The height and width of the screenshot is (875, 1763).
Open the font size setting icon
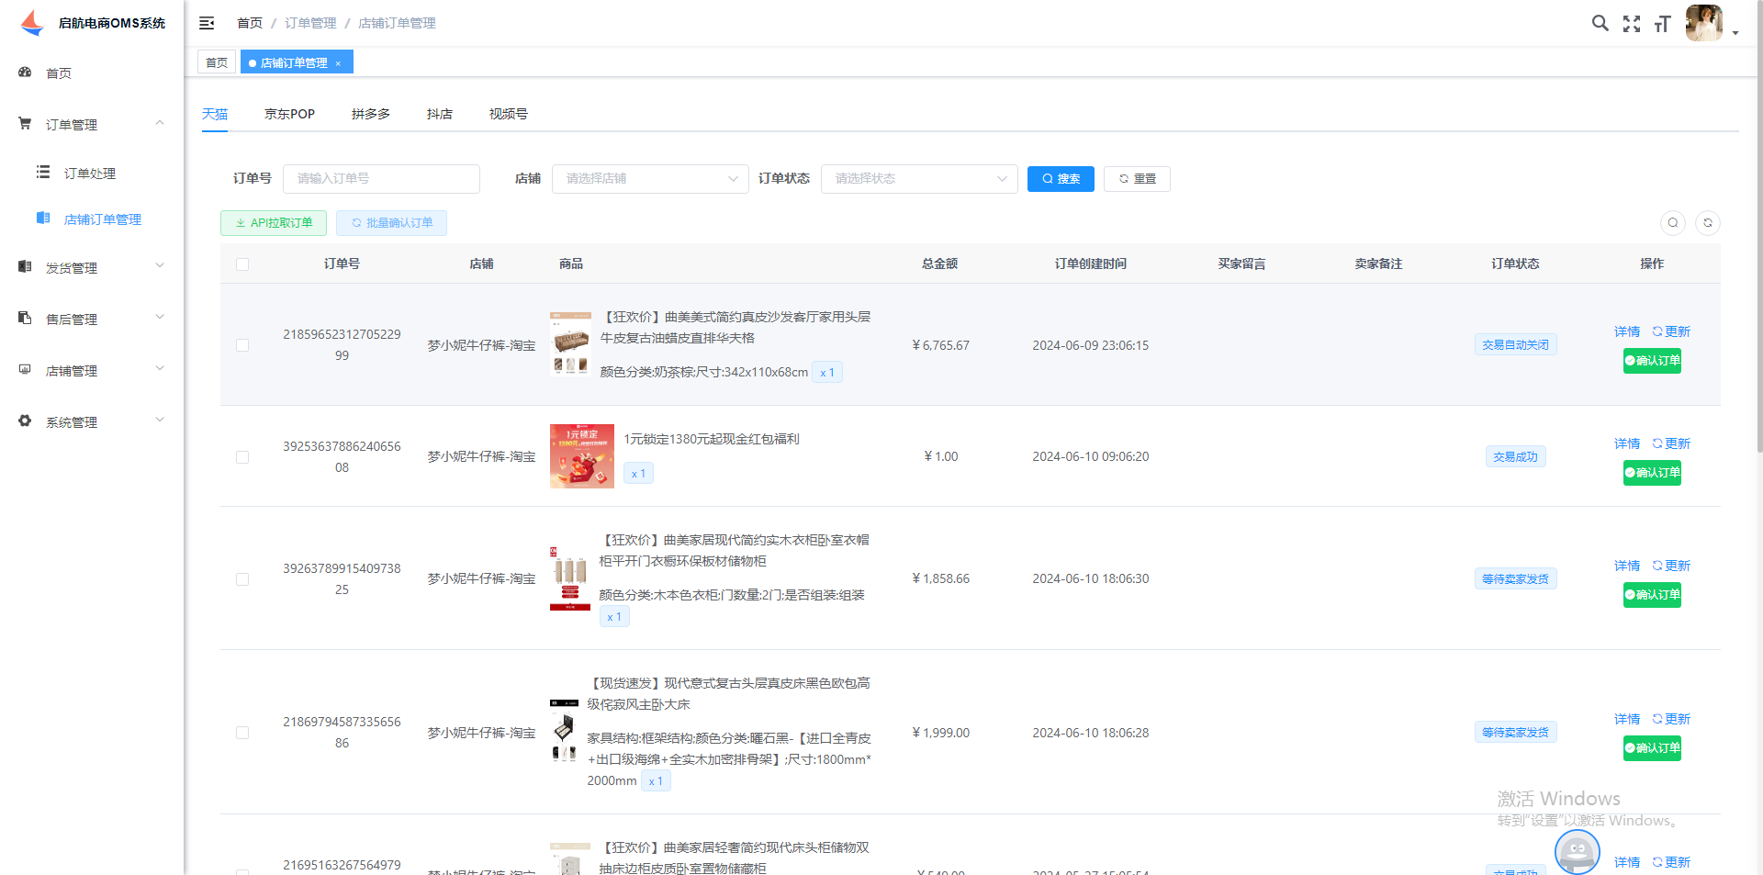click(x=1662, y=24)
